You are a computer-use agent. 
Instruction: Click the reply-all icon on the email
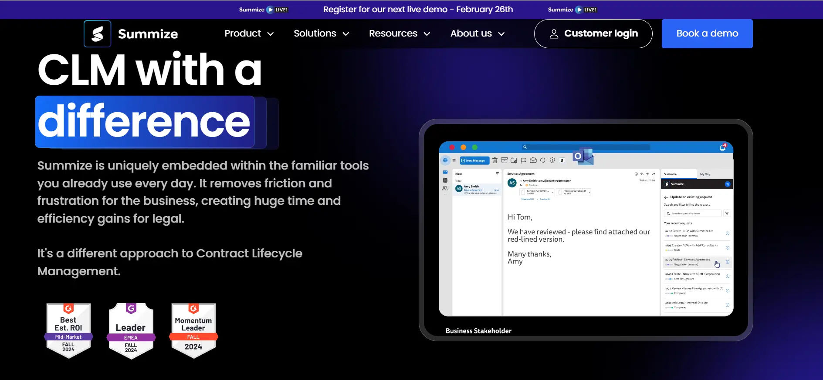click(647, 174)
